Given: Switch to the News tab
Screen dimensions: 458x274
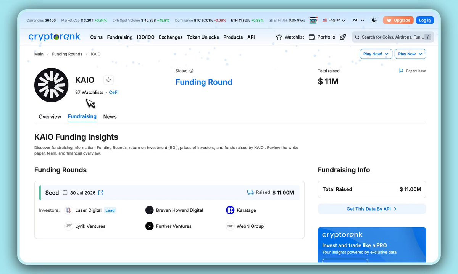Looking at the screenshot, I should point(110,116).
